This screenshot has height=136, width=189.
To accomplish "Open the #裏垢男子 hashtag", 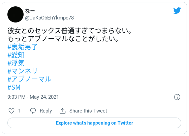I will tap(23, 47).
